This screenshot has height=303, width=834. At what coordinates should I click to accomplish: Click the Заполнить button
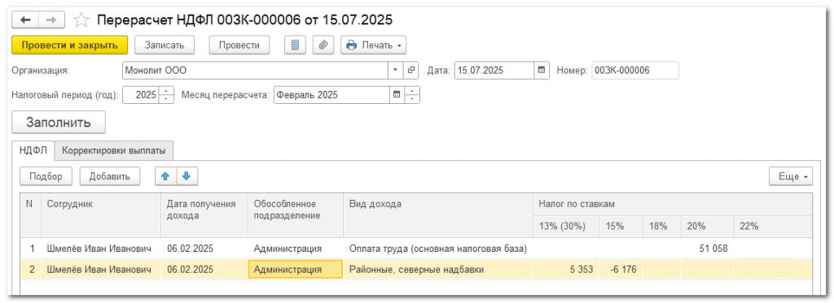tap(59, 122)
